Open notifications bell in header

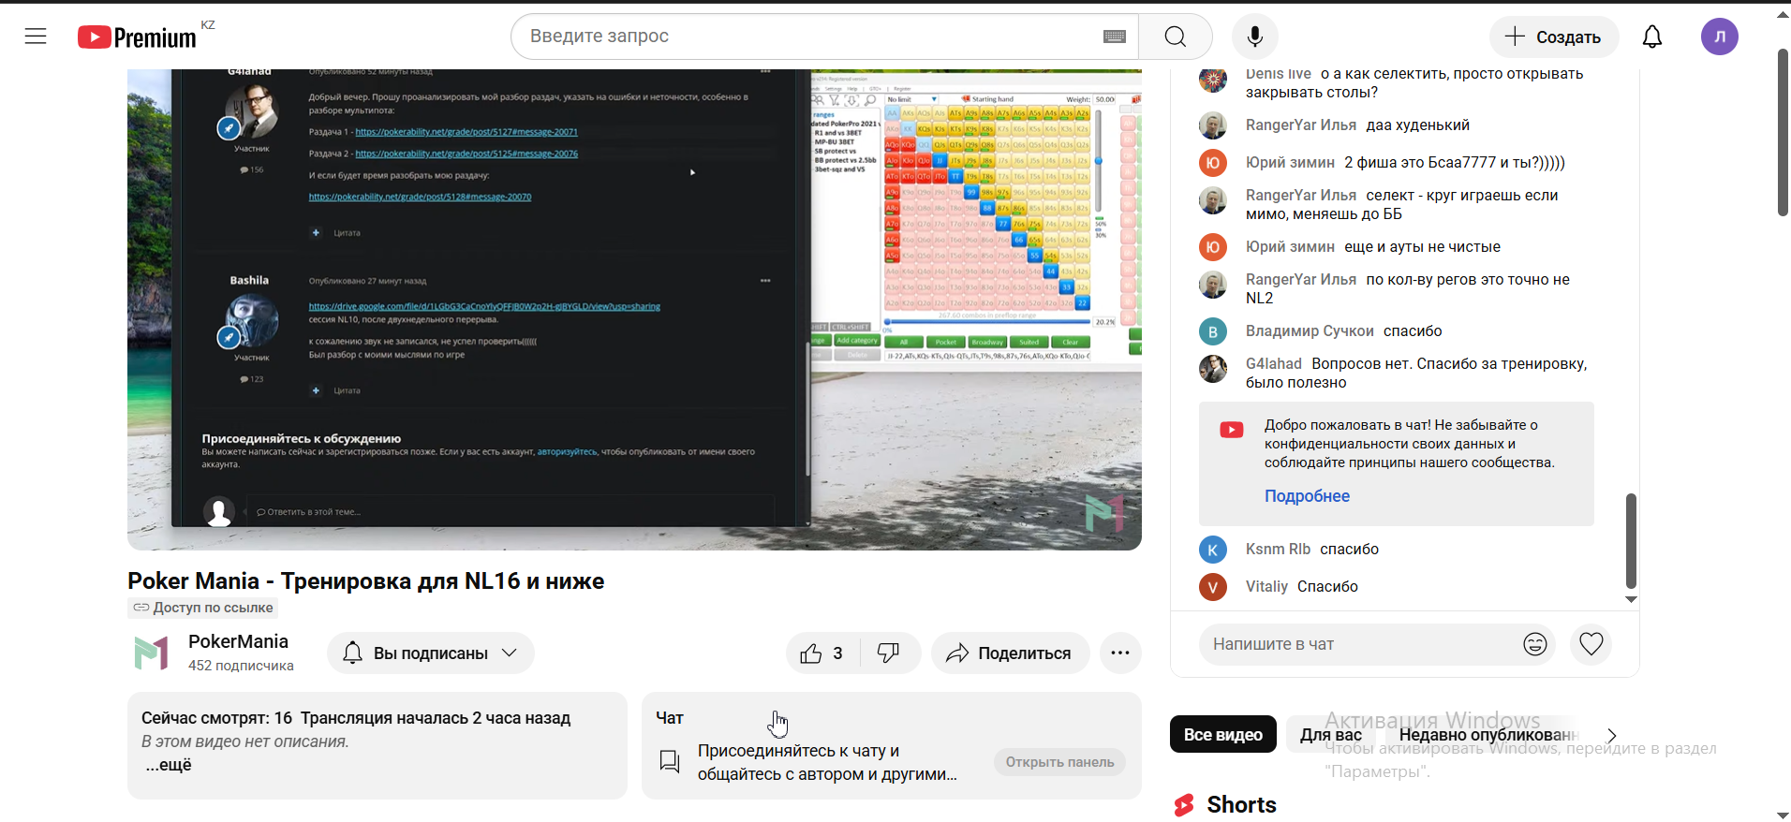point(1652,37)
